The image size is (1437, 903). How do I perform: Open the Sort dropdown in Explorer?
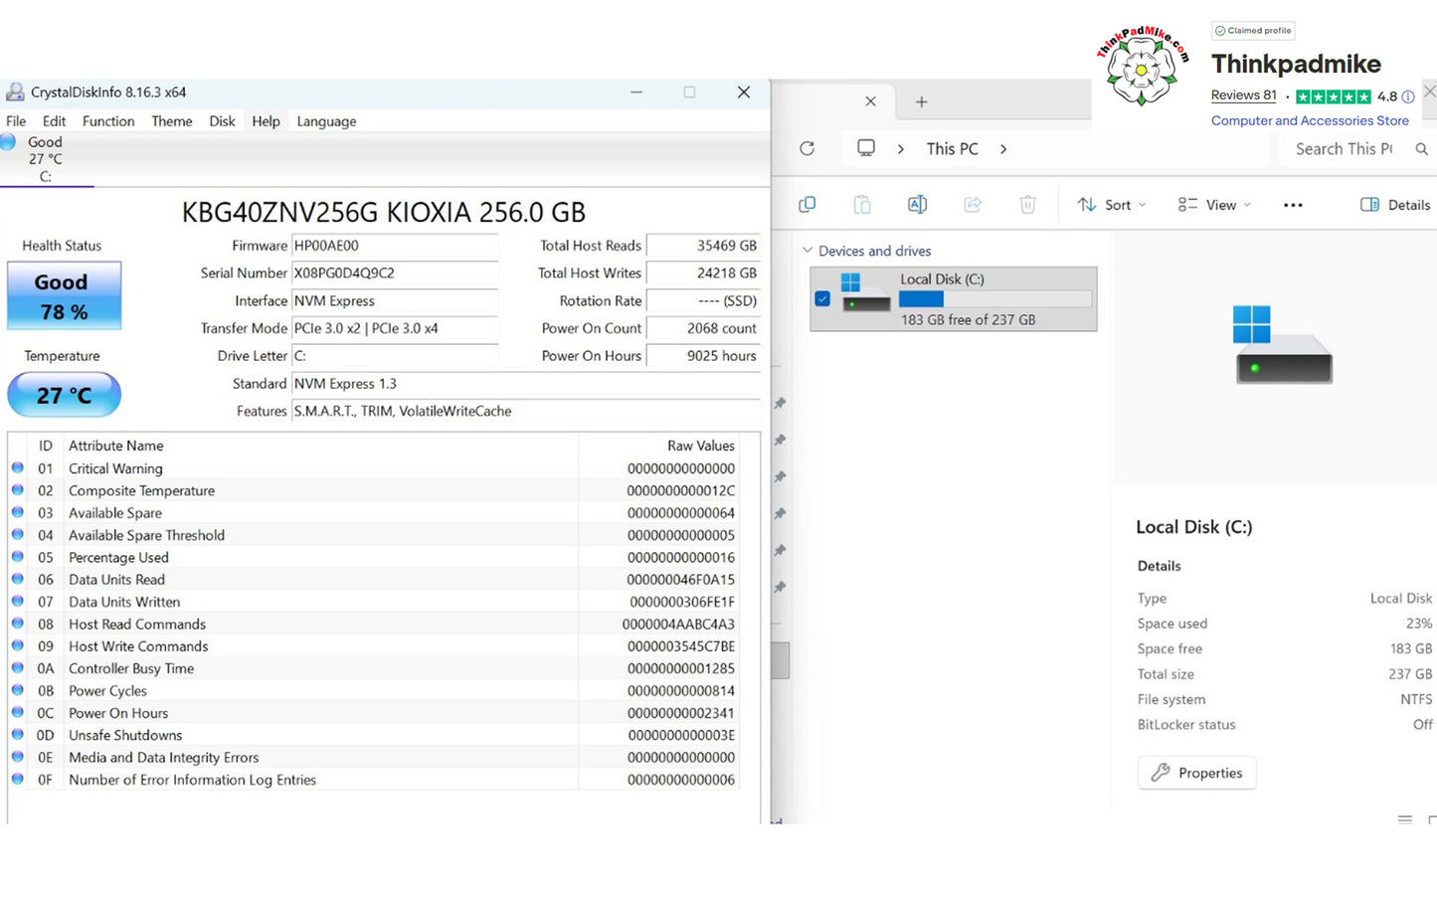[1112, 205]
